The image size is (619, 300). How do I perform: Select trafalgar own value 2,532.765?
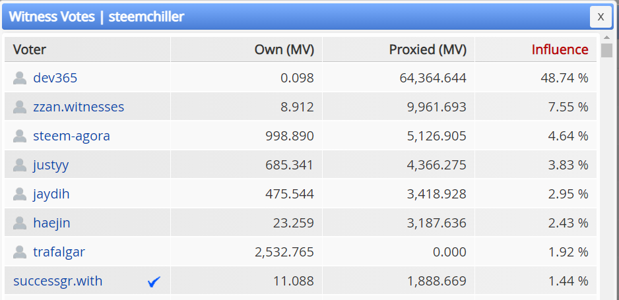[x=284, y=252]
